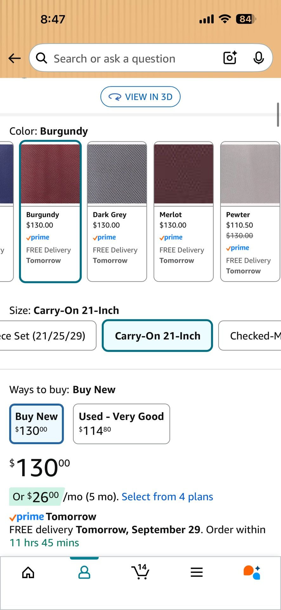Focus the search or ask a question field
Viewport: 281px width, 610px height.
[127, 58]
